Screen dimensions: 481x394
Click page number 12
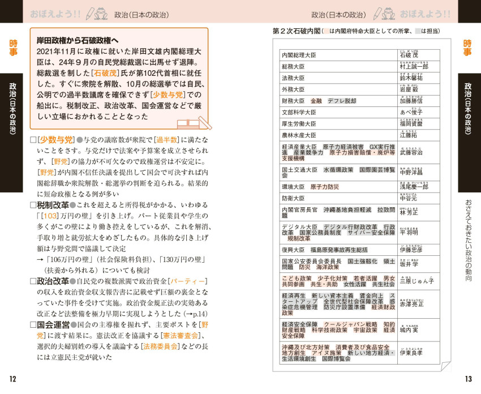pyautogui.click(x=12, y=379)
